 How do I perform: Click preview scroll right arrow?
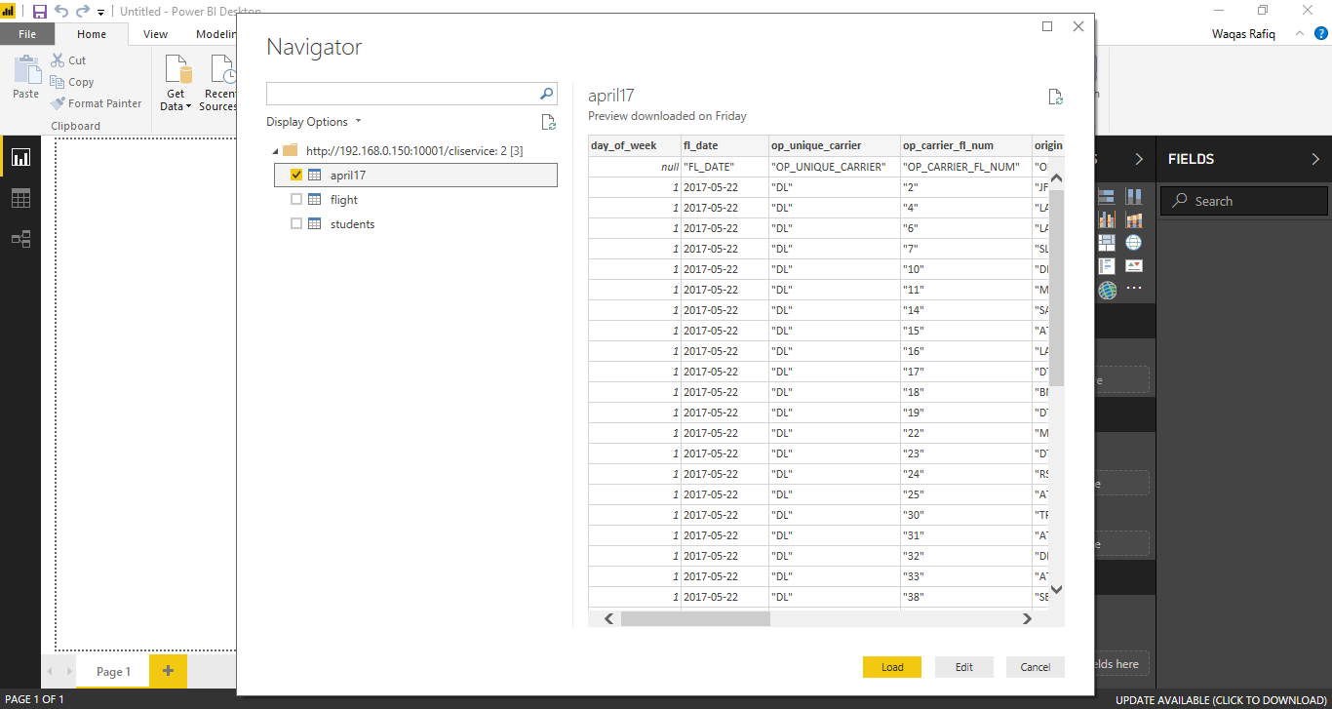(1026, 618)
